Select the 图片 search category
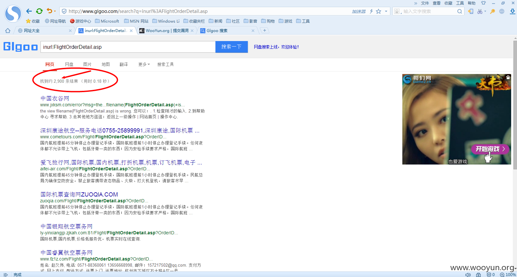 [87, 64]
